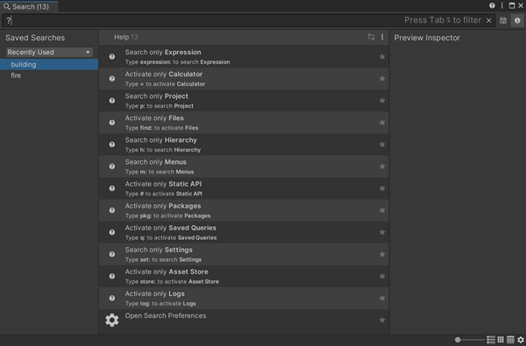Expand the Recently Used dropdown
The width and height of the screenshot is (526, 346).
point(49,53)
